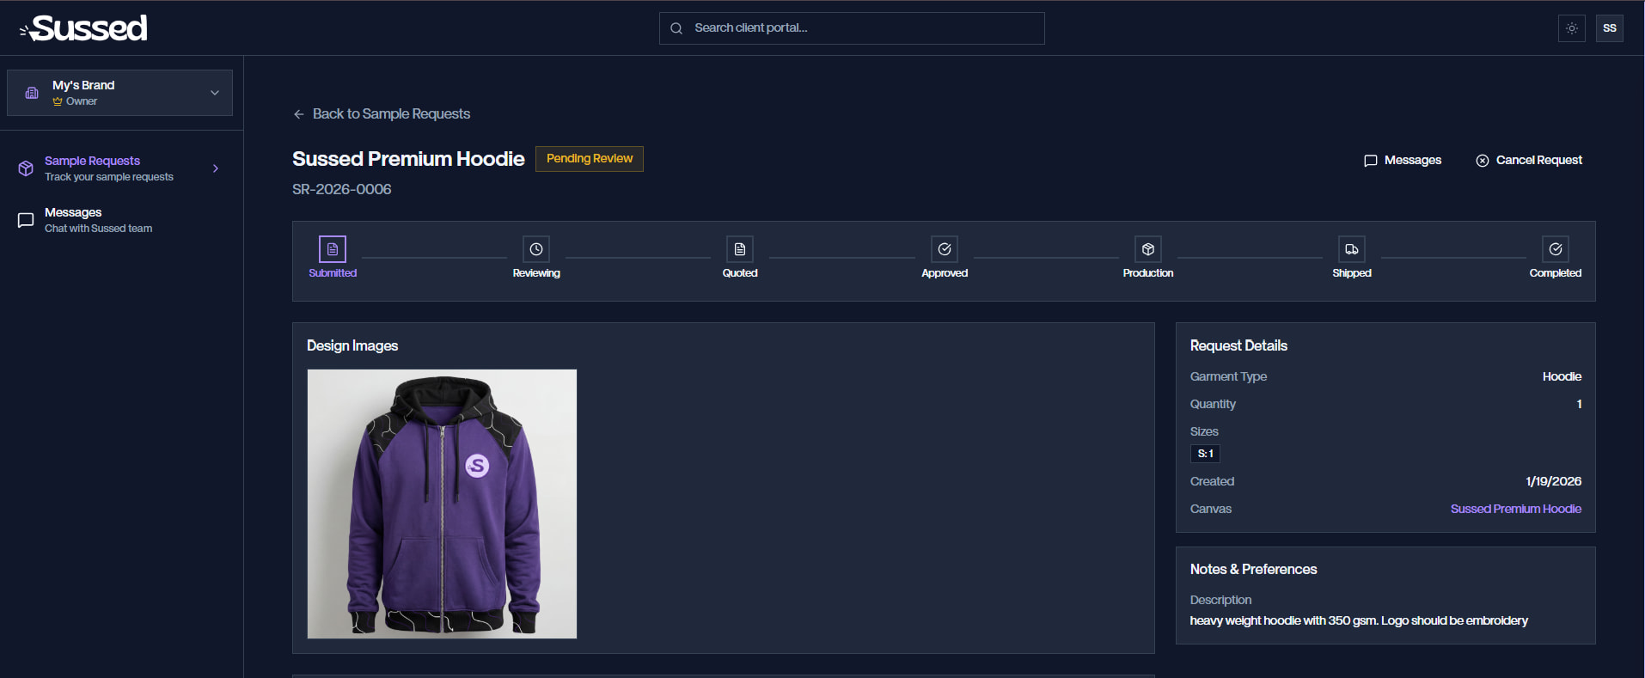This screenshot has width=1645, height=678.
Task: Click the Production box icon
Action: [x=1148, y=249]
